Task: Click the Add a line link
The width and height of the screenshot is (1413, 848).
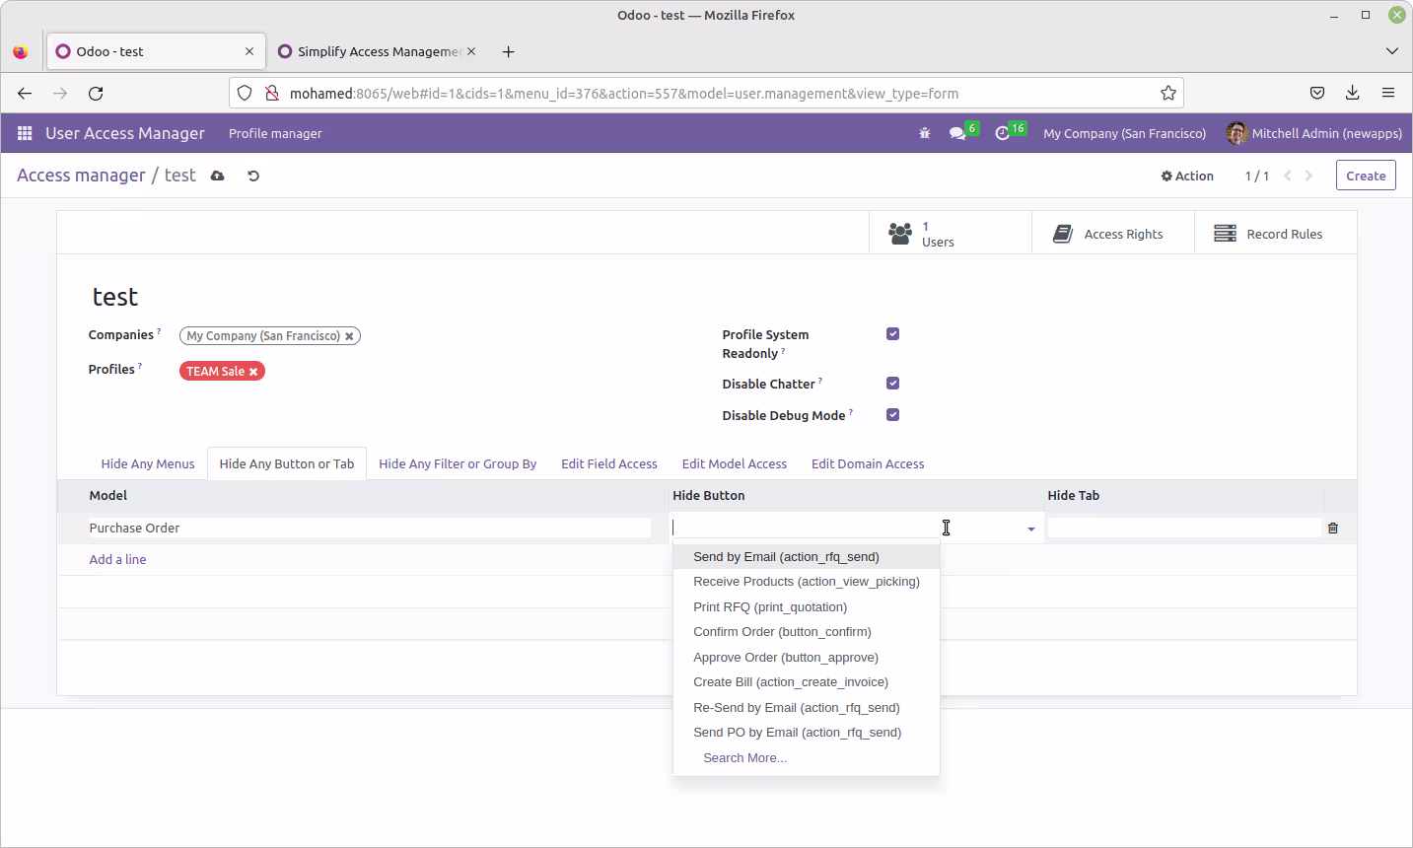Action: point(117,559)
